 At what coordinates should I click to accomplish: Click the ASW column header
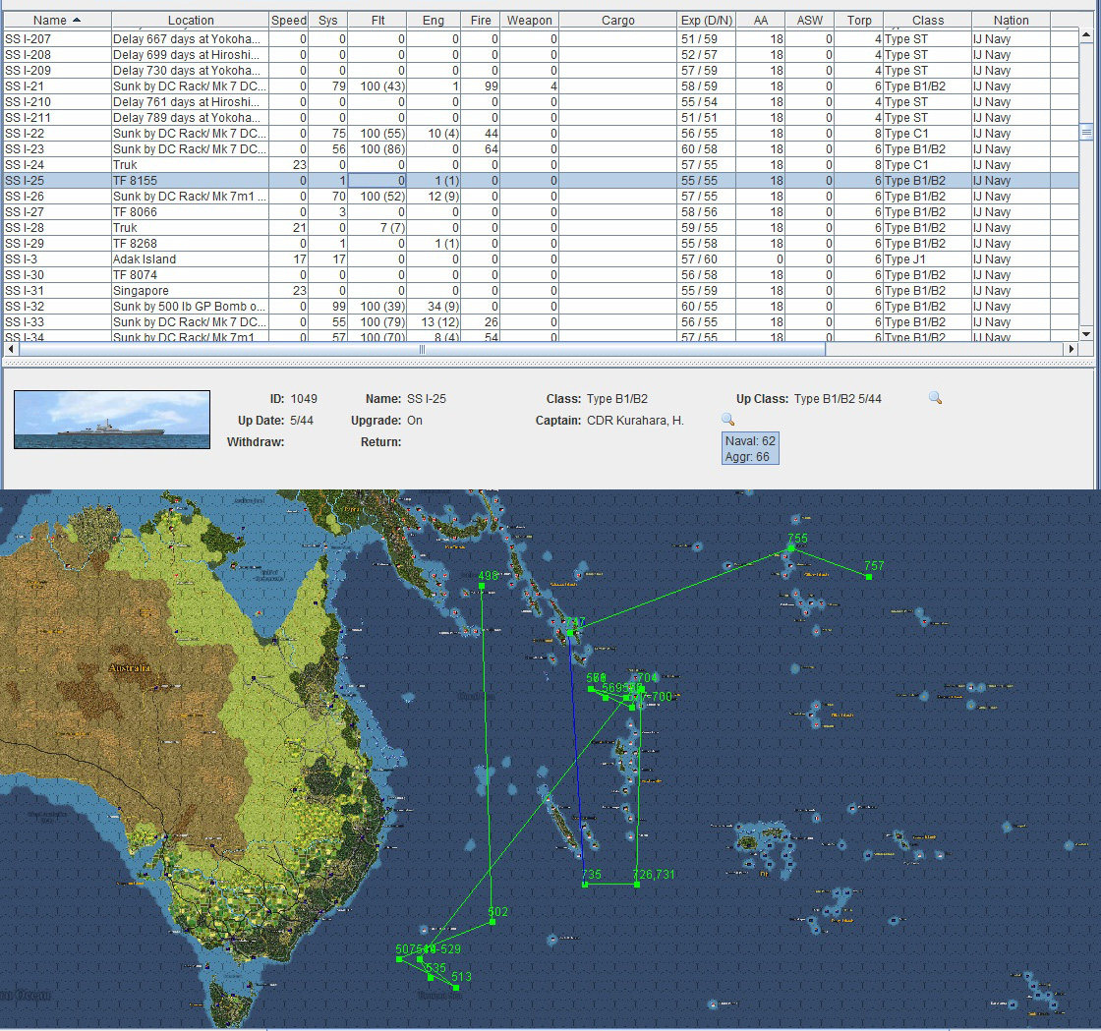coord(810,21)
